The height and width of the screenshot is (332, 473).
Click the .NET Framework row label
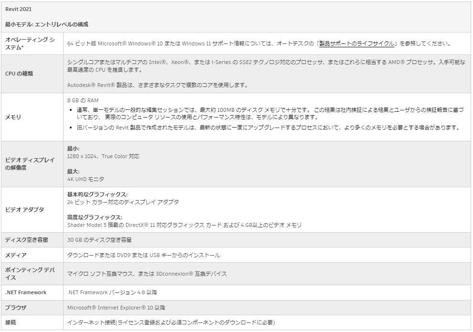tap(26, 292)
